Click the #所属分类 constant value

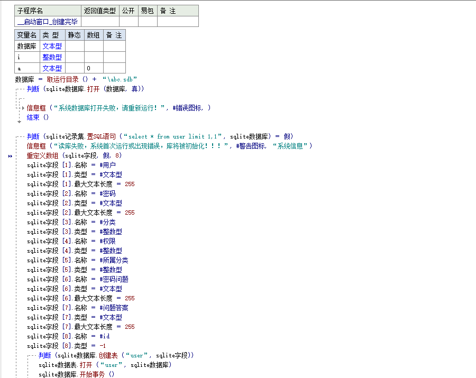tap(114, 260)
